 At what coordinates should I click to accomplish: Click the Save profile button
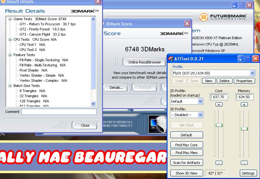(194, 81)
